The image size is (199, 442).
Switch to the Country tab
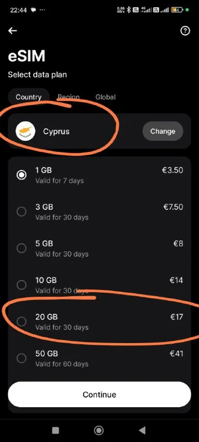29,97
